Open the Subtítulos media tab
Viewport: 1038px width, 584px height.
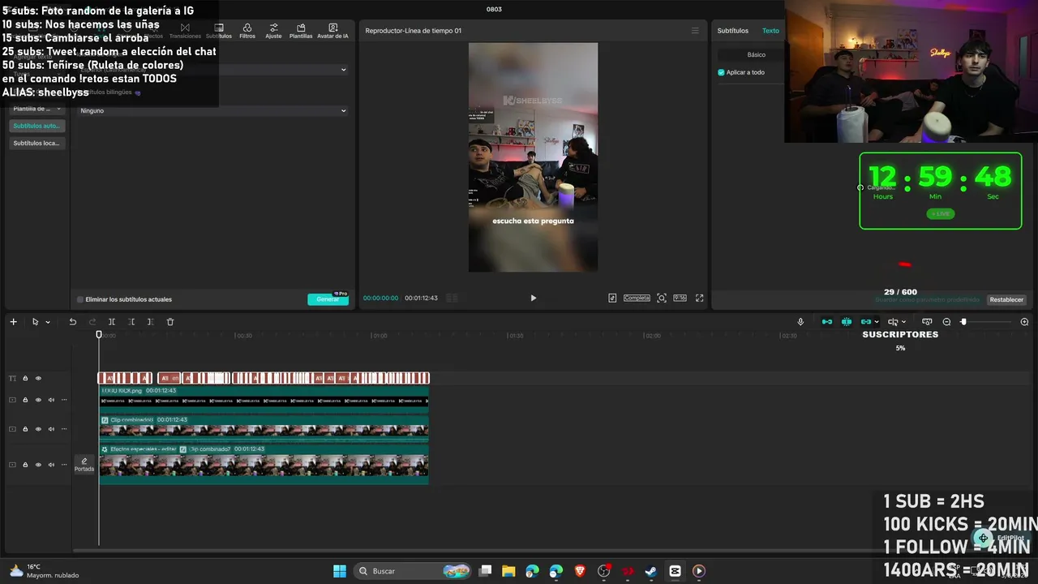(219, 31)
